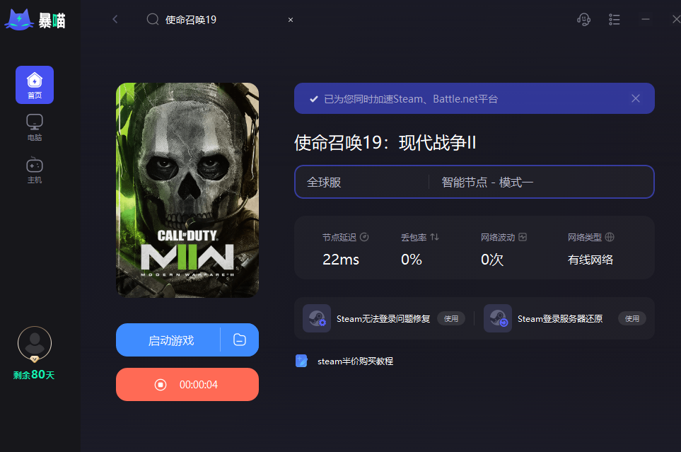Expand the 智能节点 - 模式一 node selector
Screen dimensions: 681x452
[x=541, y=182]
